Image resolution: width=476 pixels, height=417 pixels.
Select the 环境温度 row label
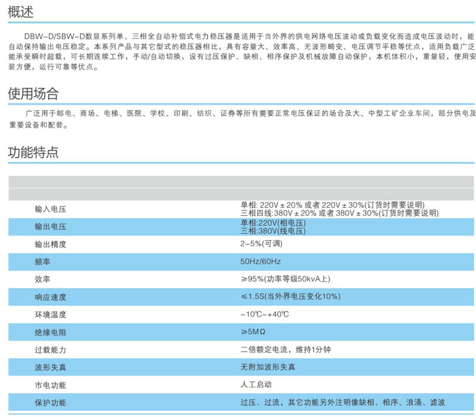[51, 314]
